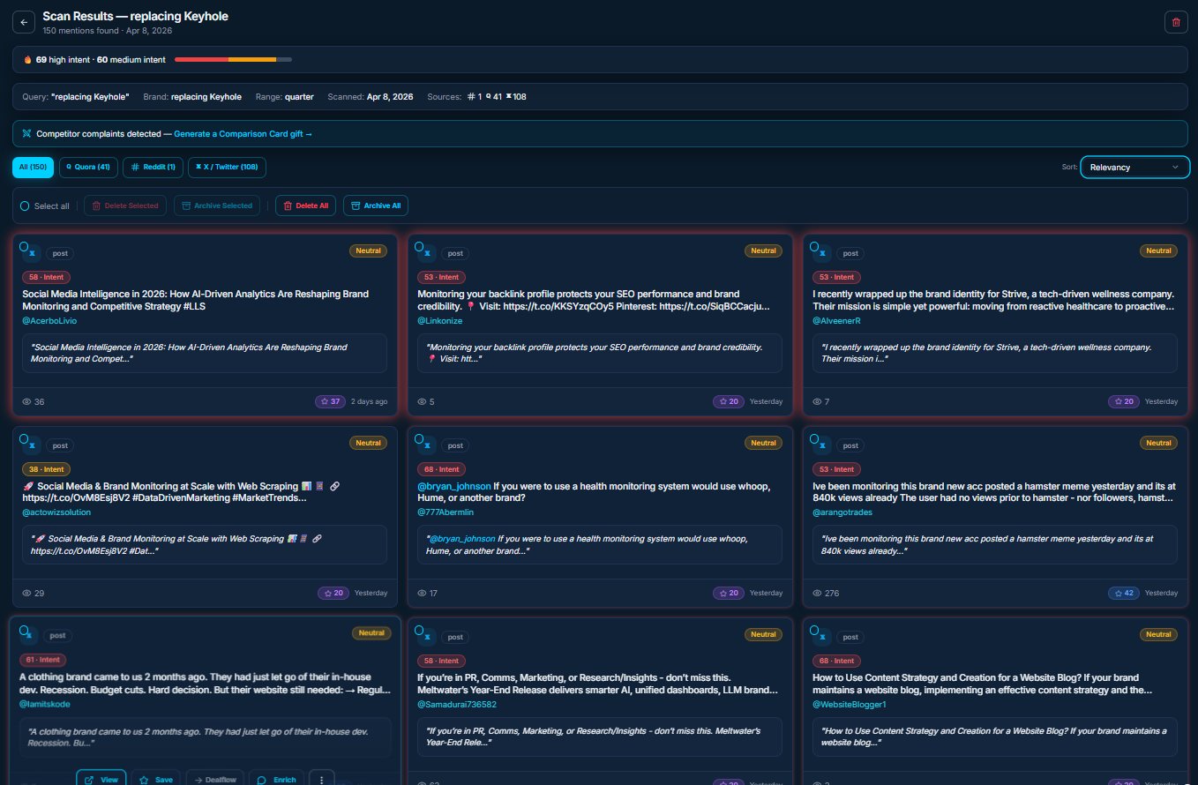Switch to the Quora (41) tab
The image size is (1198, 785).
point(88,167)
